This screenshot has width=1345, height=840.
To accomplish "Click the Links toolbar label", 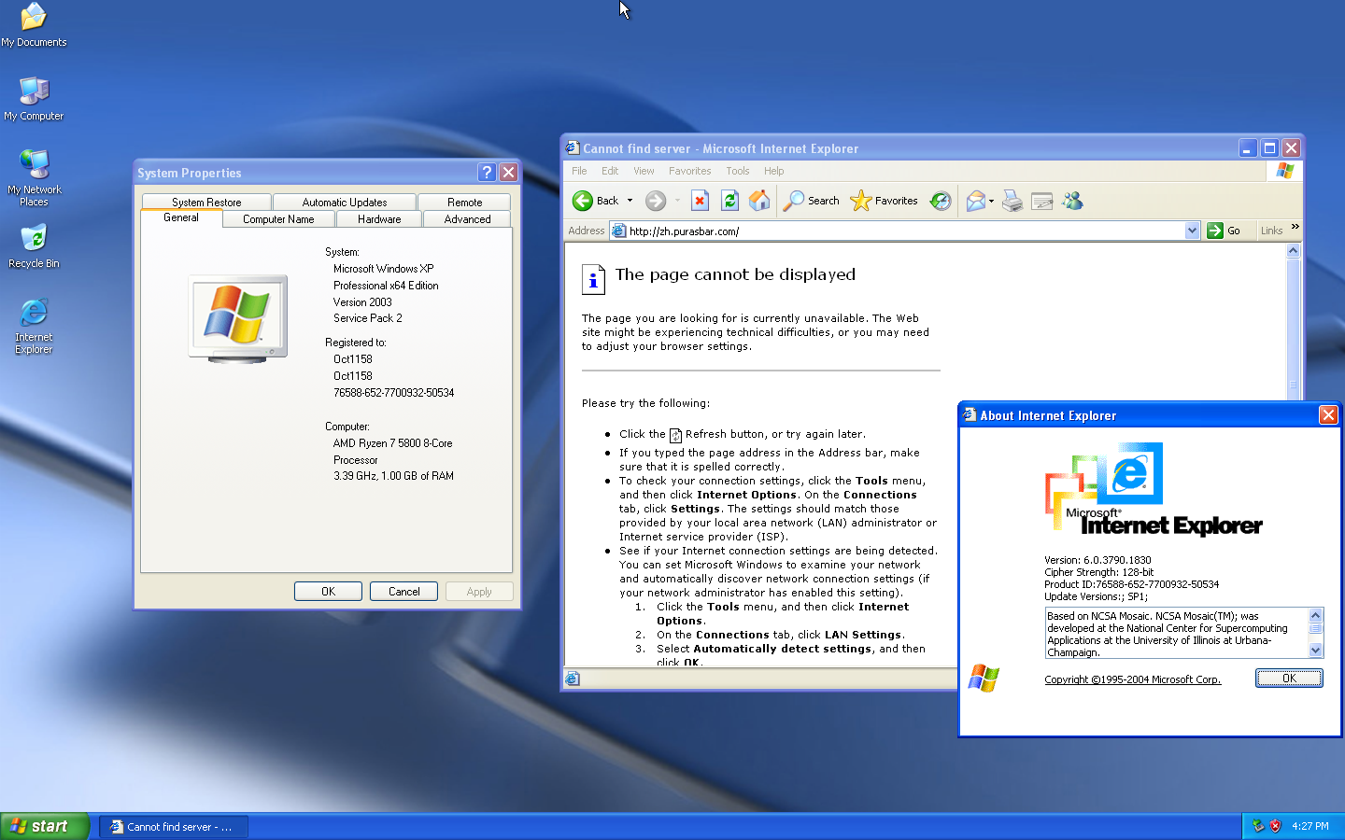I will coord(1271,231).
